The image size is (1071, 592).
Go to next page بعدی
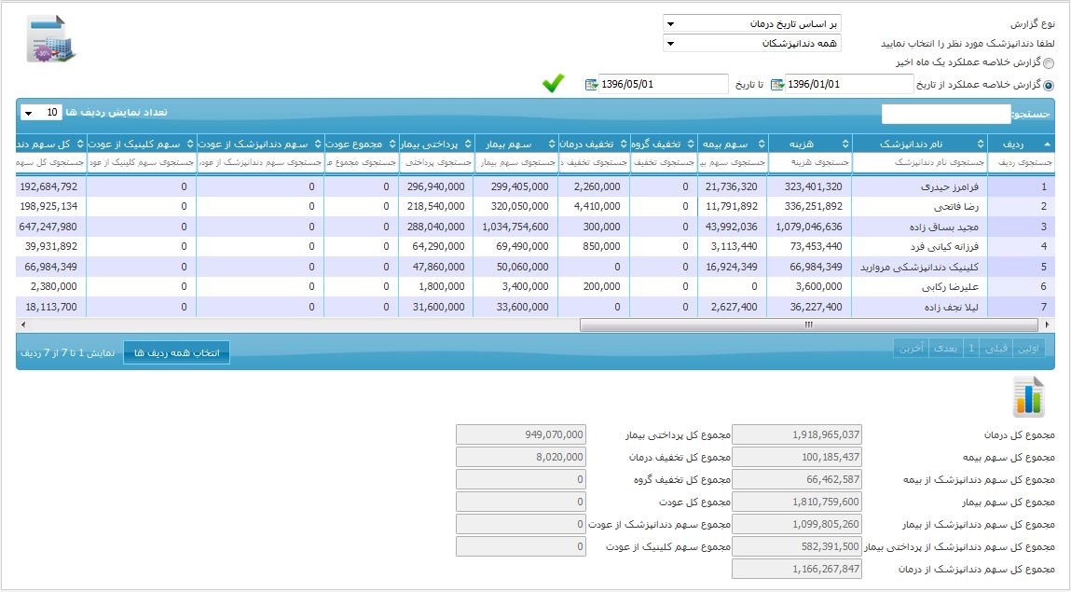click(x=945, y=349)
